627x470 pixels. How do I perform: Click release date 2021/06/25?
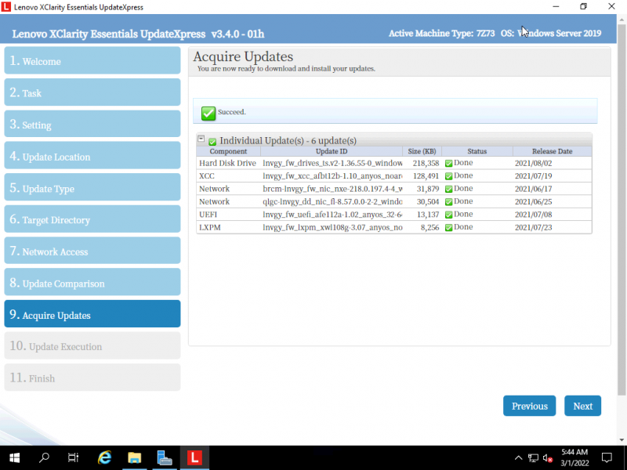(x=533, y=201)
